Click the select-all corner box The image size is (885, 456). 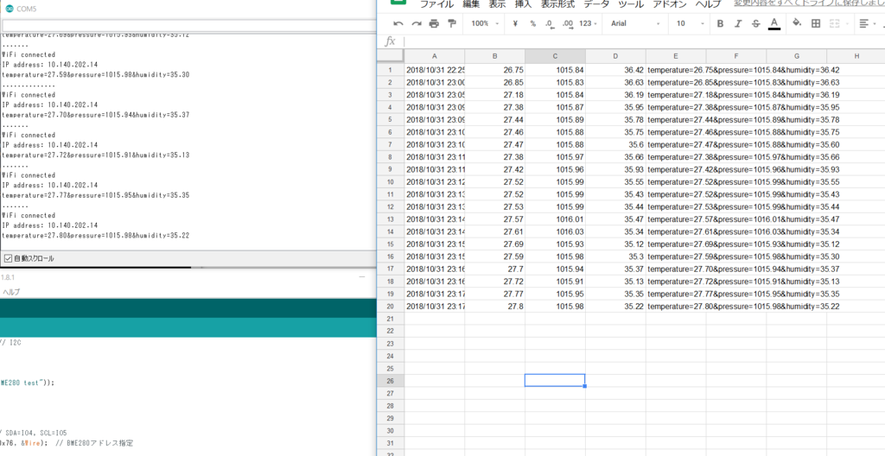pos(390,55)
